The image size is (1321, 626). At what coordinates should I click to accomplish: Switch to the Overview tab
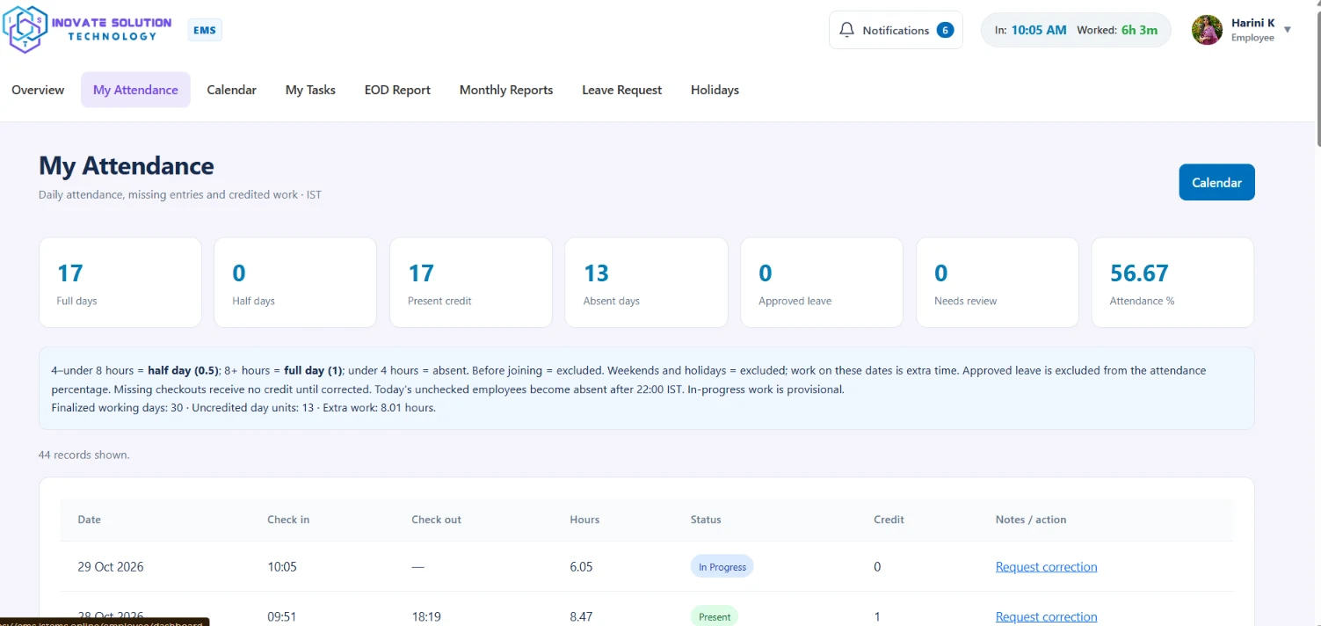[38, 90]
